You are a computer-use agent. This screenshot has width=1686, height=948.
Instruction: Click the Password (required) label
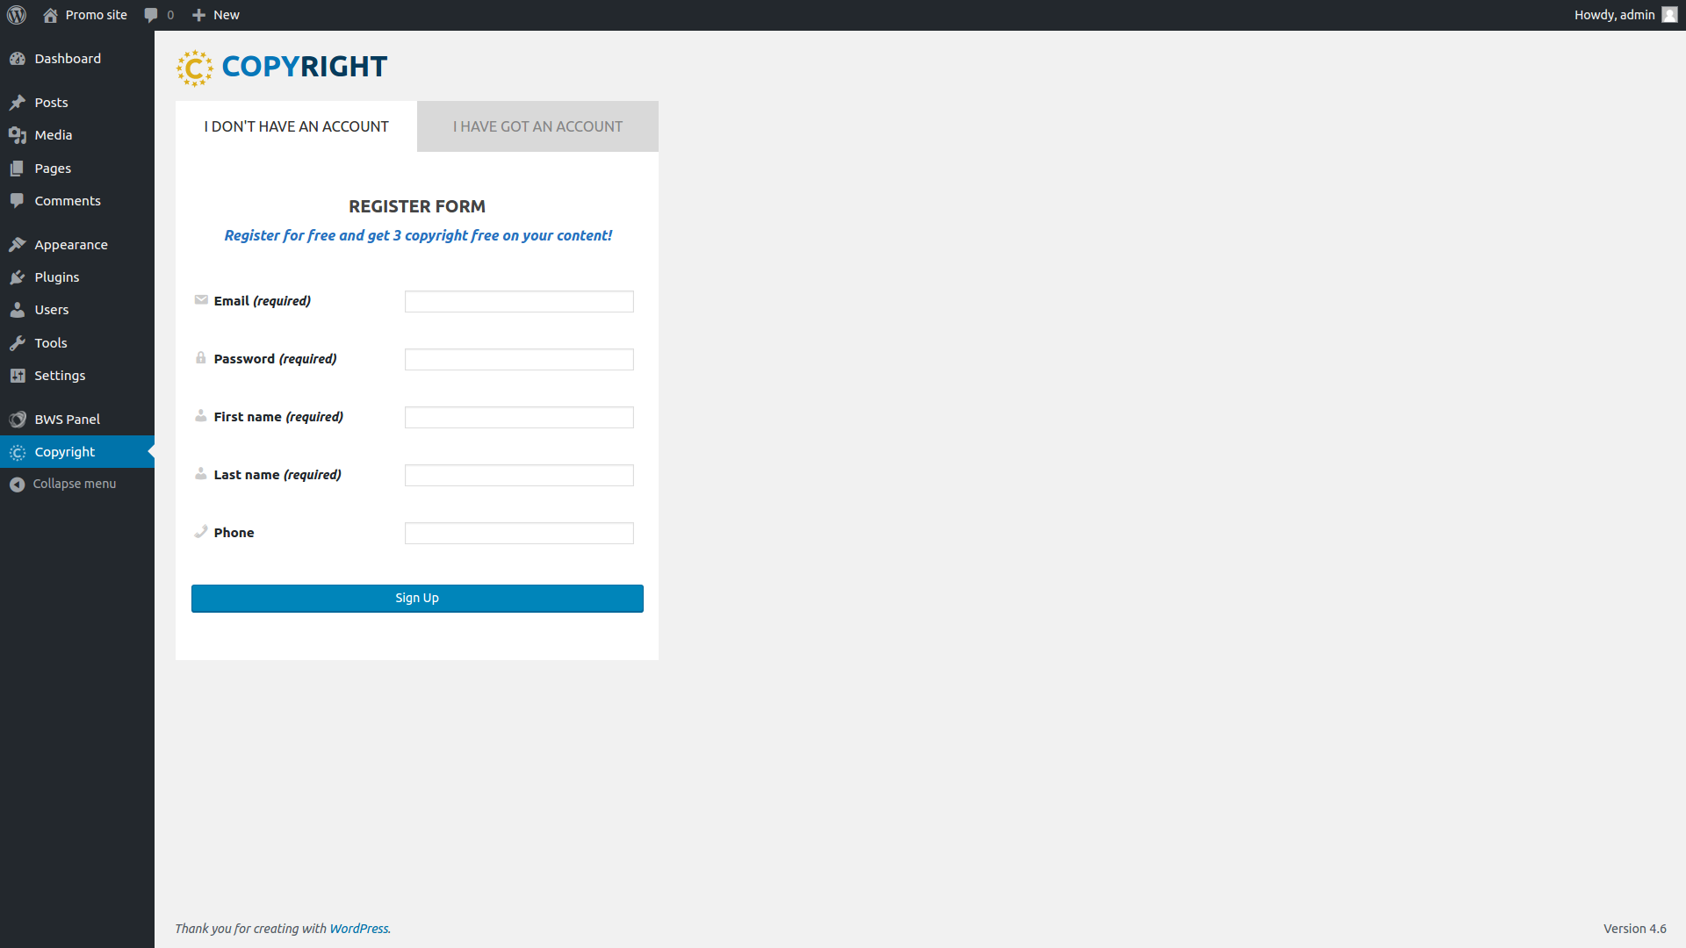click(x=276, y=359)
